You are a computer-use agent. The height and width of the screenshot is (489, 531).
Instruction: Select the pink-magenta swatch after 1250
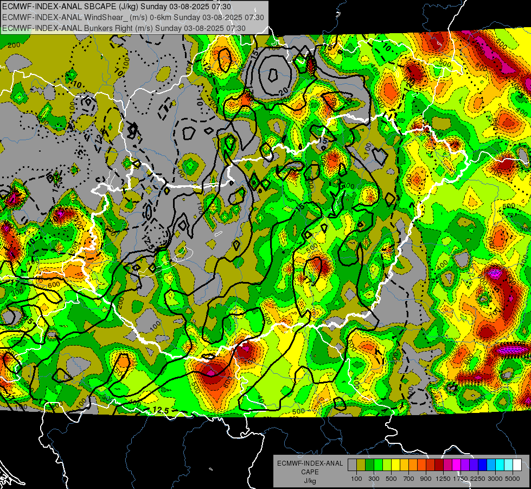pyautogui.click(x=447, y=465)
